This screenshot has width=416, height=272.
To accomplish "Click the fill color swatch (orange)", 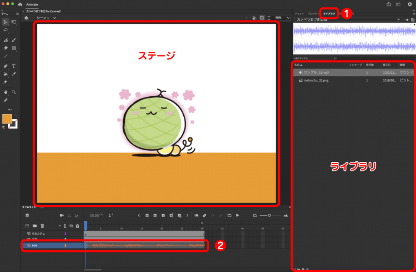I will coord(7,119).
